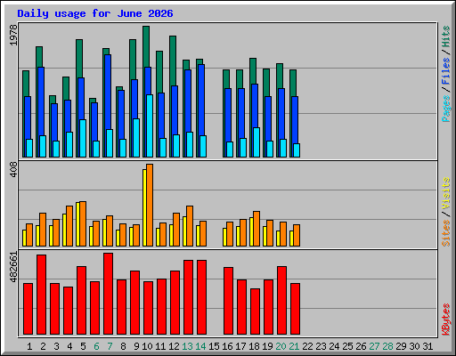Click the orange visits bar for day 5
456x356 pixels.
click(83, 223)
